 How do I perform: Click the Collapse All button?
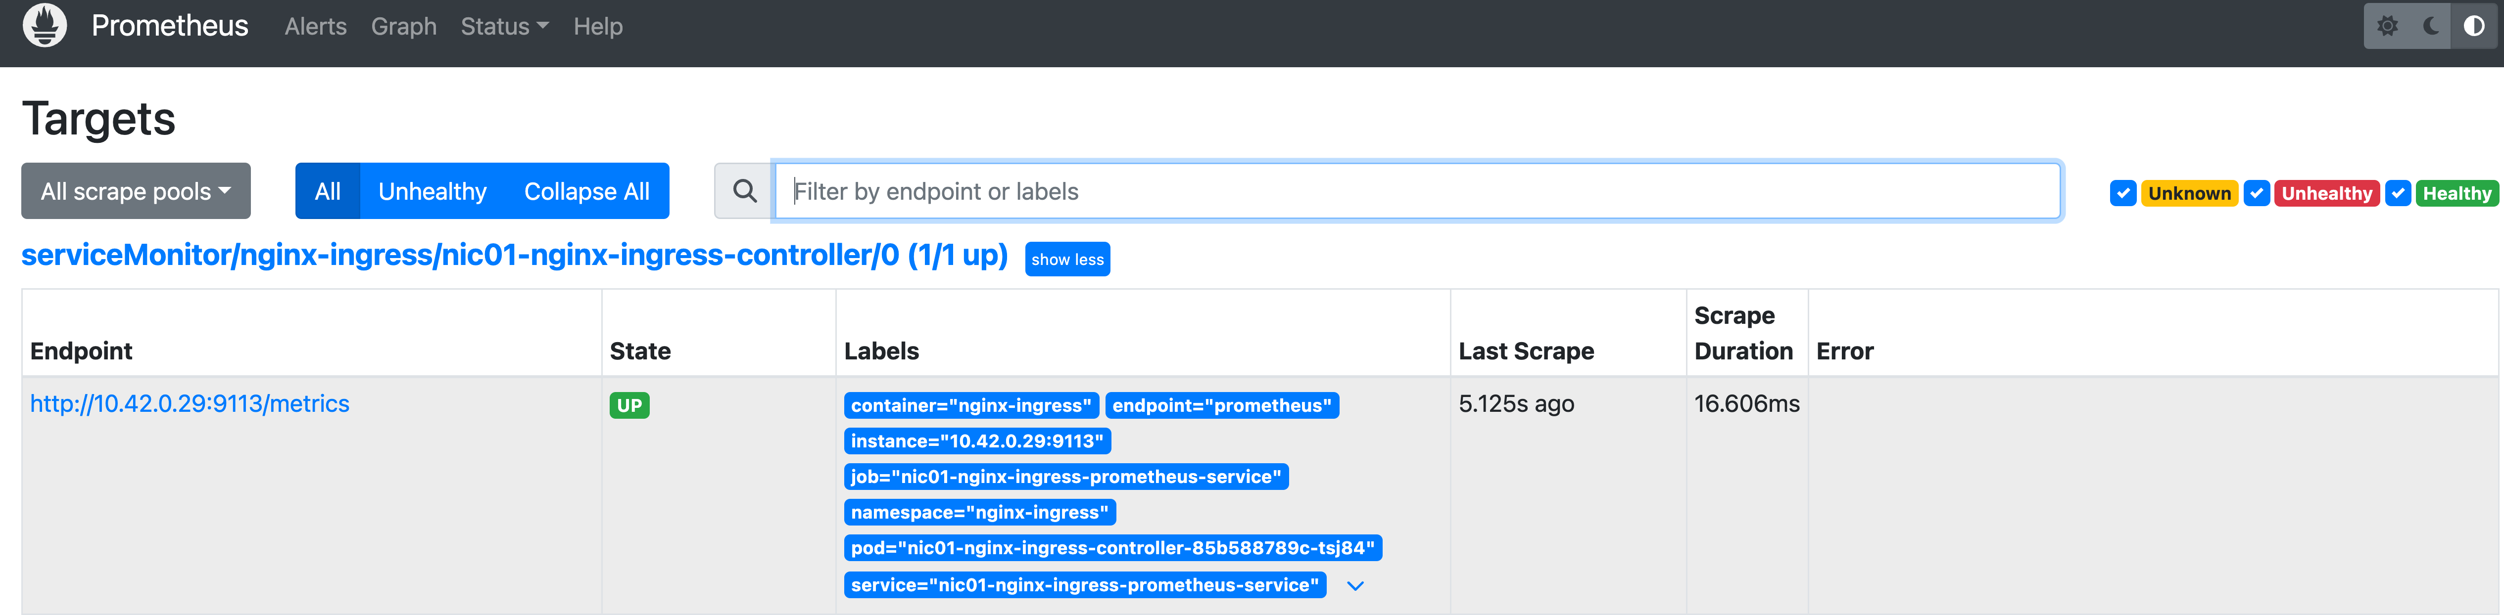(587, 191)
